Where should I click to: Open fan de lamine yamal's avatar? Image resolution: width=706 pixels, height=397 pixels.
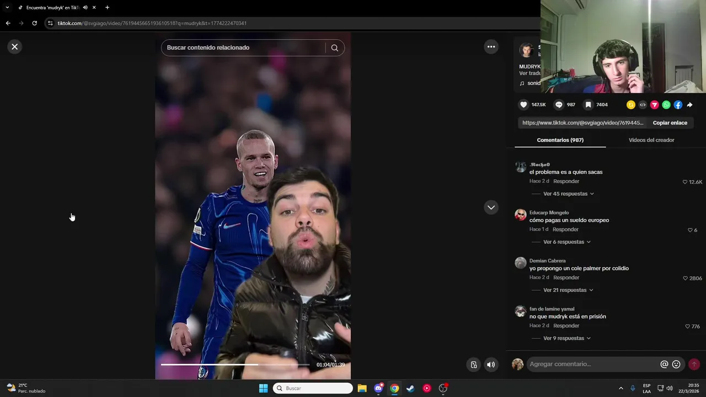521,312
